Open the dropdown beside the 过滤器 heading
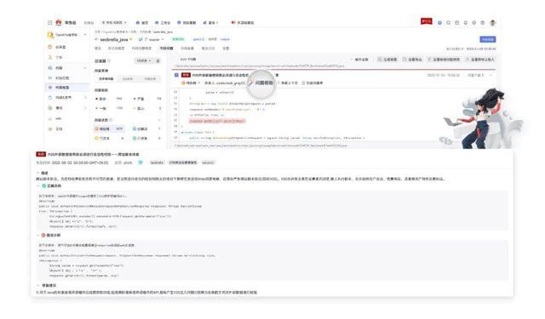This screenshot has width=545, height=319. tap(144, 60)
